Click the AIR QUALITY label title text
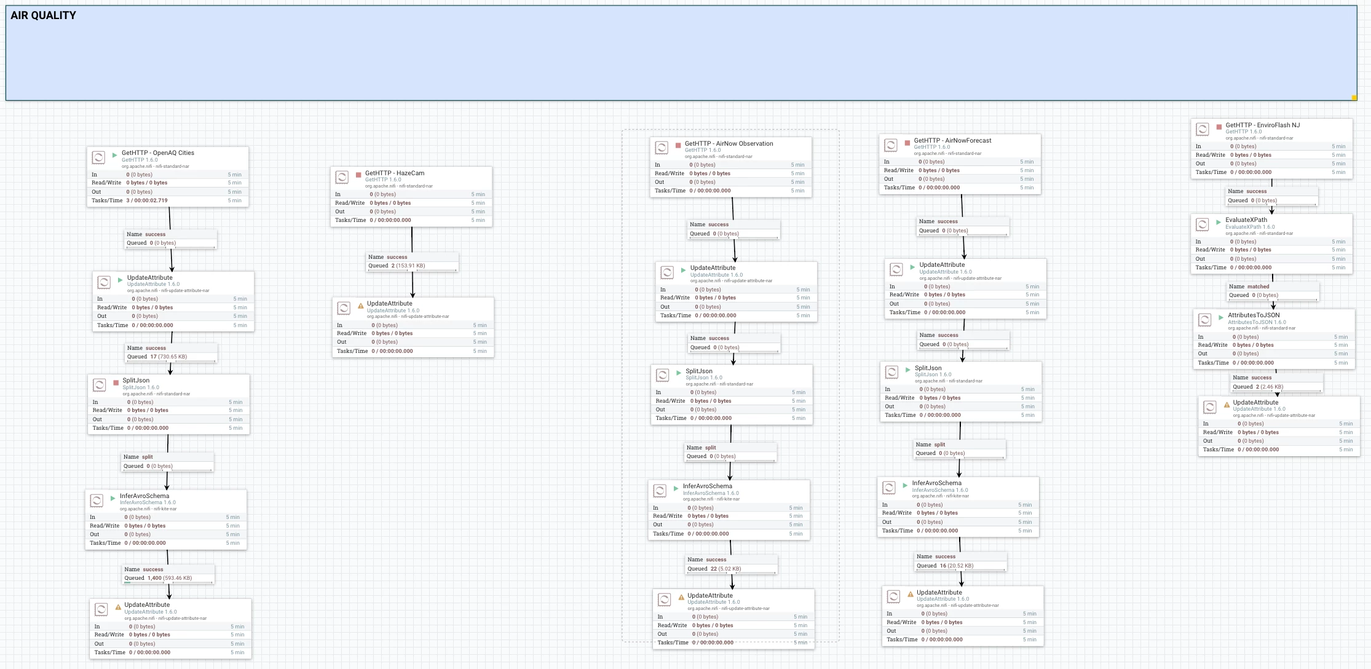The width and height of the screenshot is (1371, 669). (43, 15)
